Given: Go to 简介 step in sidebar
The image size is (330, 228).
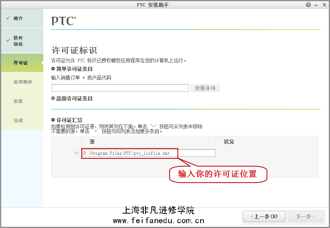Looking at the screenshot, I should point(22,18).
